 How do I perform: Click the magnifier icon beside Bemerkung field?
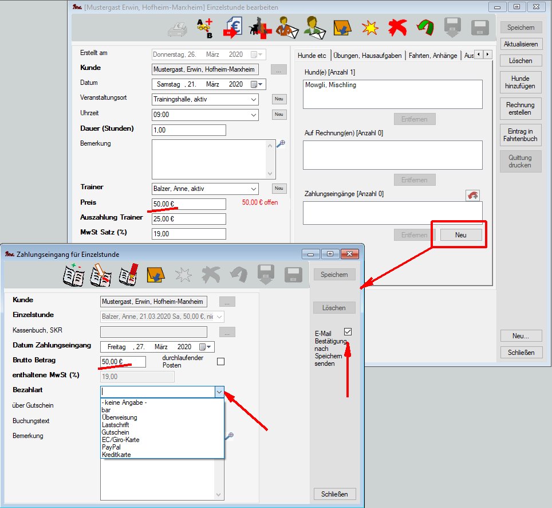(281, 144)
